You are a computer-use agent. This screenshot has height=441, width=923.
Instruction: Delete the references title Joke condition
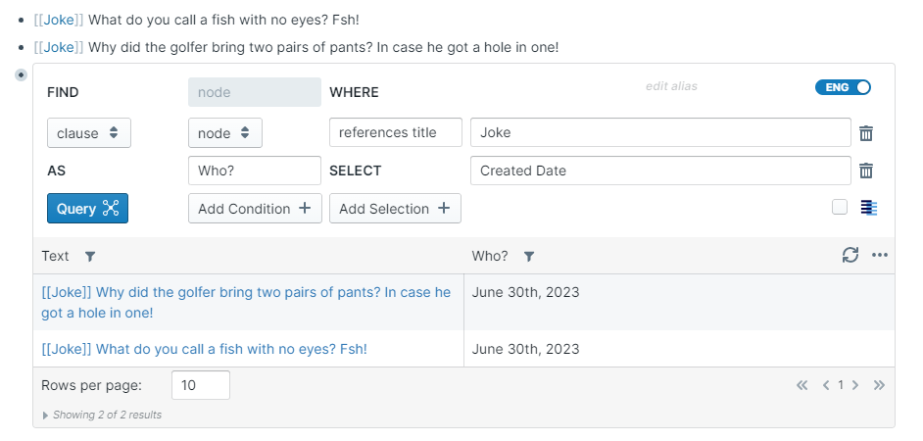coord(866,133)
